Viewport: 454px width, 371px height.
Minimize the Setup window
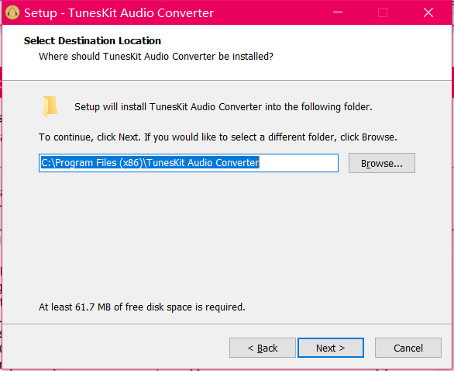click(338, 12)
